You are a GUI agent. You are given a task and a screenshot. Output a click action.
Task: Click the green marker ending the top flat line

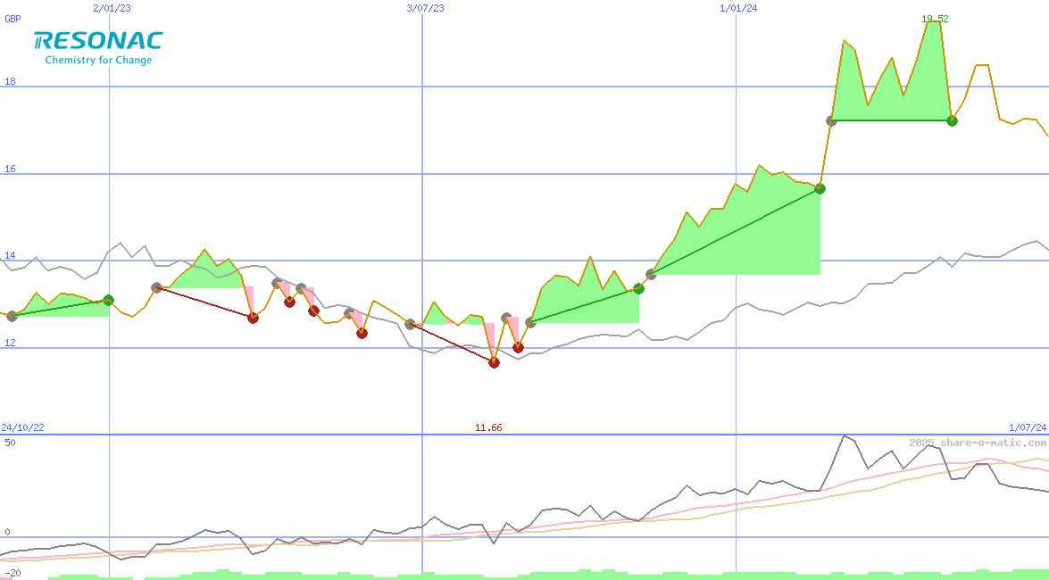click(952, 120)
